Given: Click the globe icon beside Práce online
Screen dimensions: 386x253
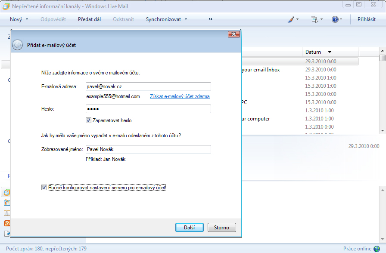Looking at the screenshot, I should tap(377, 249).
